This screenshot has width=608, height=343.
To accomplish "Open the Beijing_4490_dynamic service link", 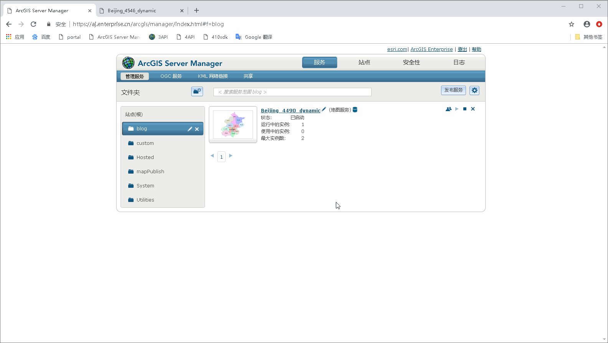I will coord(291,110).
